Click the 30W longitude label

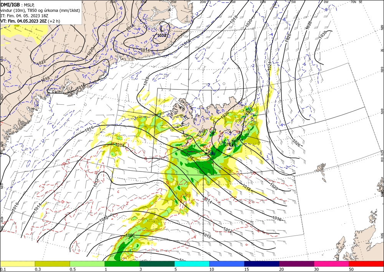143,2
